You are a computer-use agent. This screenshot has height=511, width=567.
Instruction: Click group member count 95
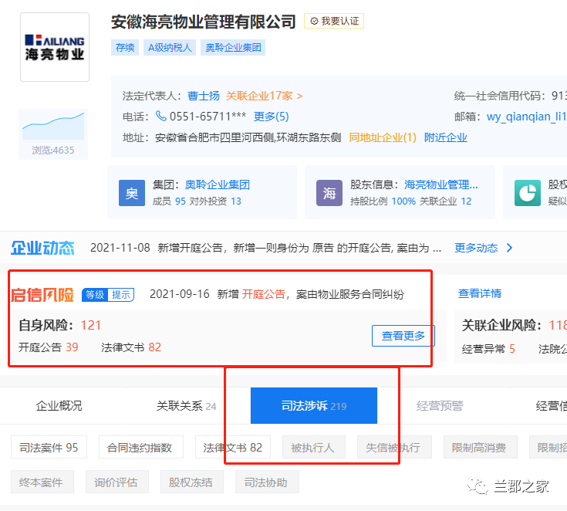click(180, 201)
